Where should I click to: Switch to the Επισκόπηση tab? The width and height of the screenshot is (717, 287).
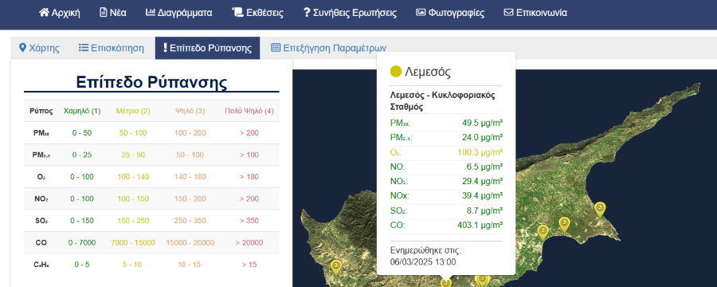point(111,48)
